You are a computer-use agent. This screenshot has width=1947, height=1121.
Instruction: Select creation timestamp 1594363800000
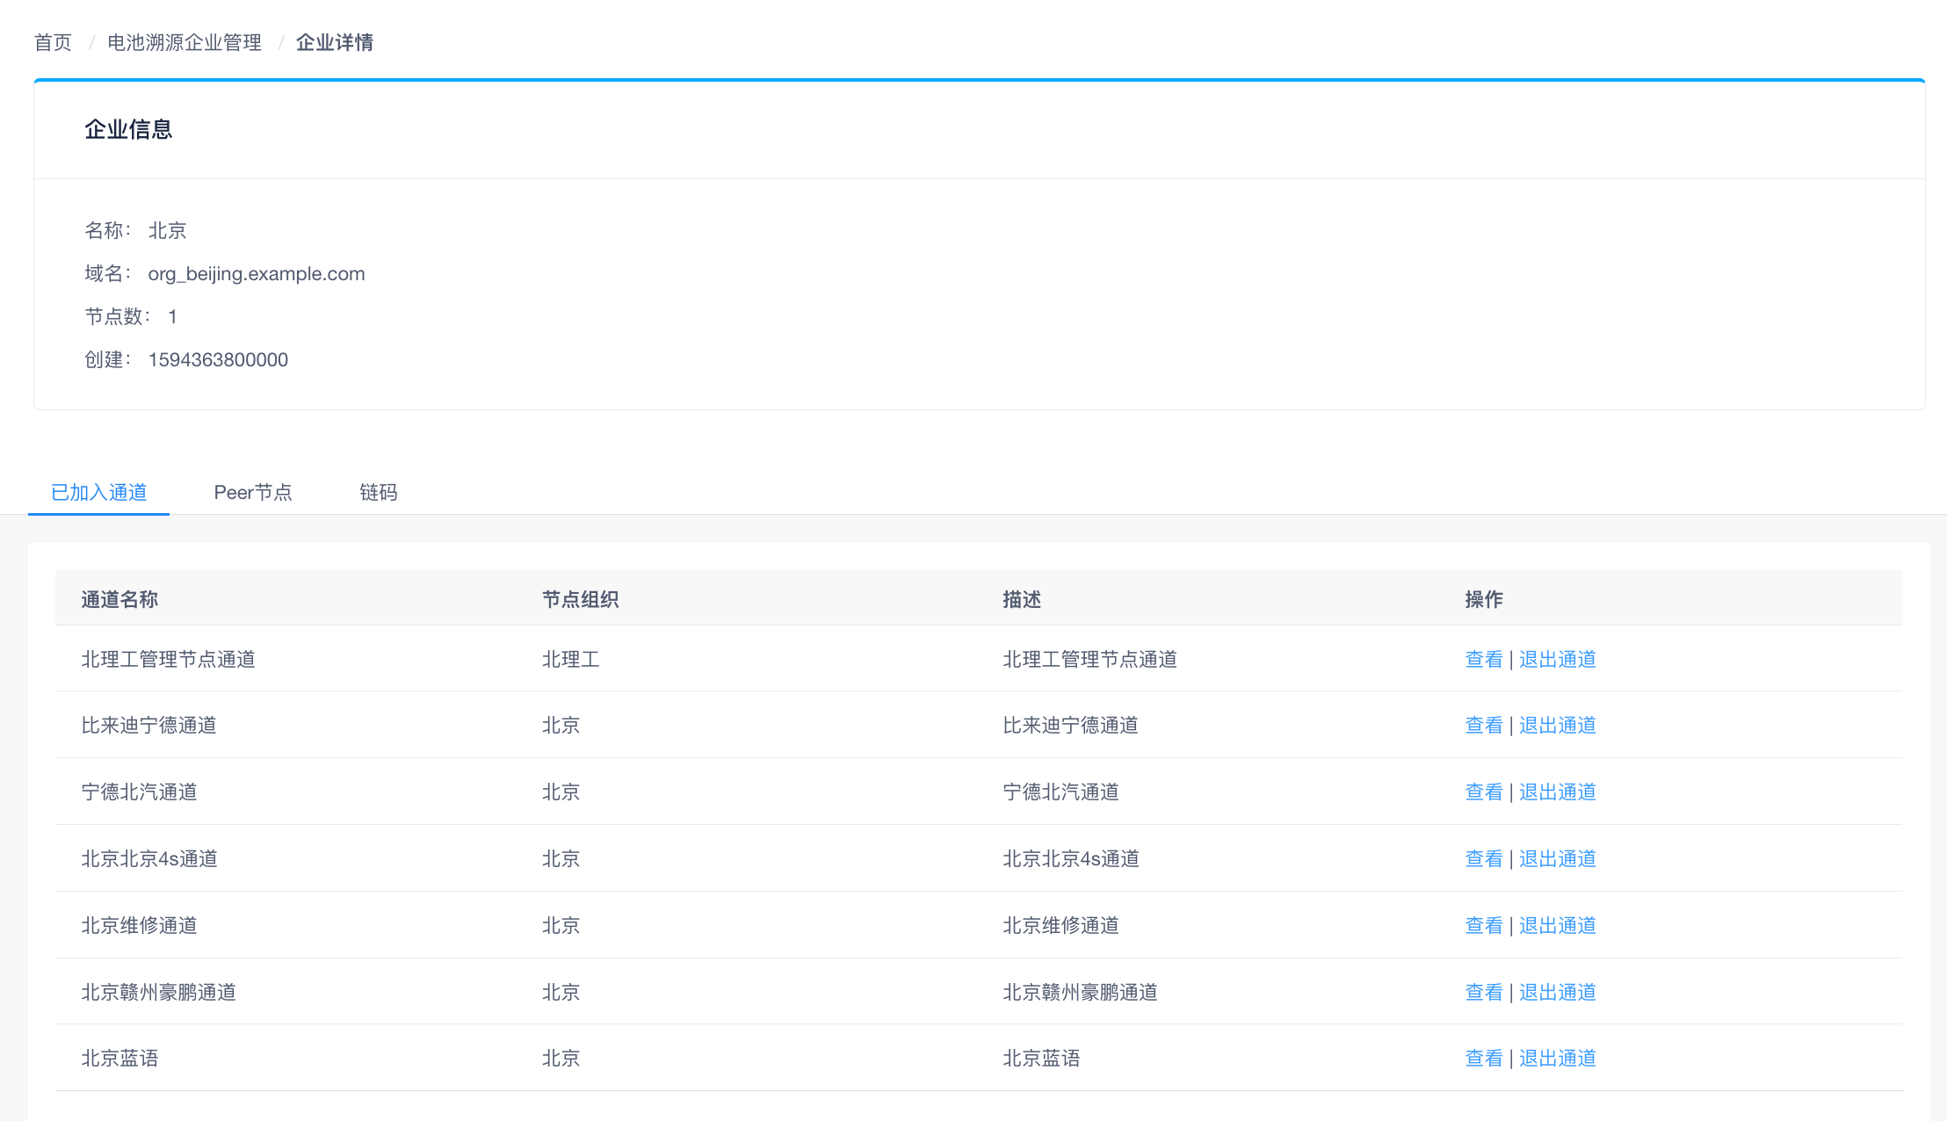pyautogui.click(x=218, y=359)
